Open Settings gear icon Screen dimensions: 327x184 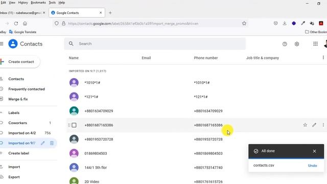pos(297,44)
